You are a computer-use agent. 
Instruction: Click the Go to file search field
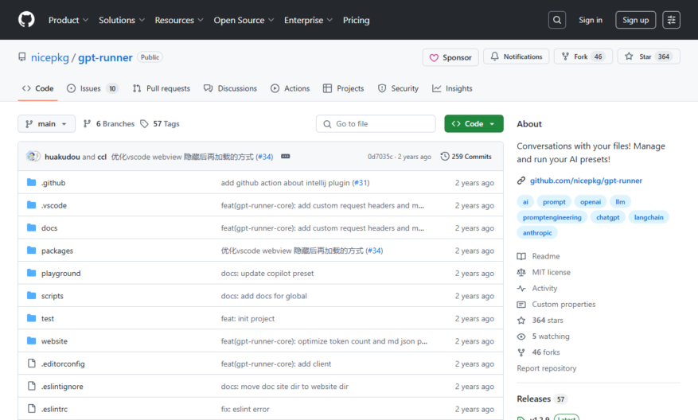click(x=376, y=123)
